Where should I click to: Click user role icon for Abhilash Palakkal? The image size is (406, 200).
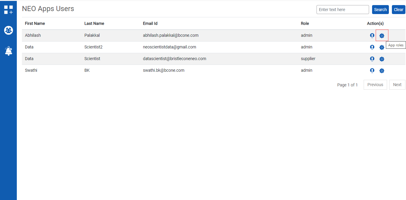pos(372,36)
